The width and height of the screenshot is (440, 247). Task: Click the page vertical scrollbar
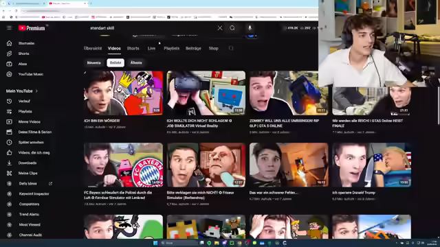(439, 106)
